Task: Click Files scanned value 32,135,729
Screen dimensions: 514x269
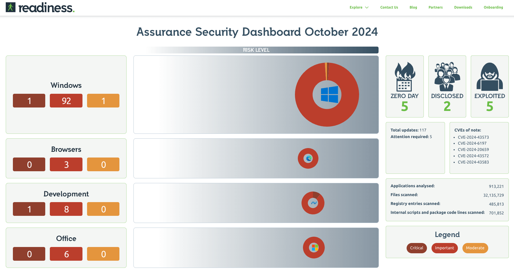Action: (494, 195)
